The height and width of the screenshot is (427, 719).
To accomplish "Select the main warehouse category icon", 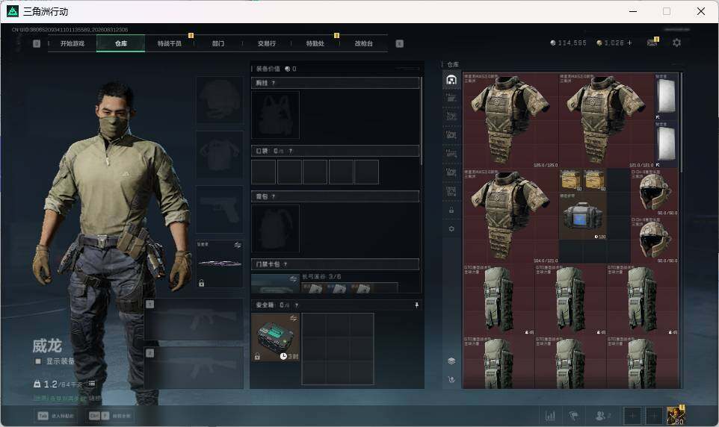I will click(451, 80).
